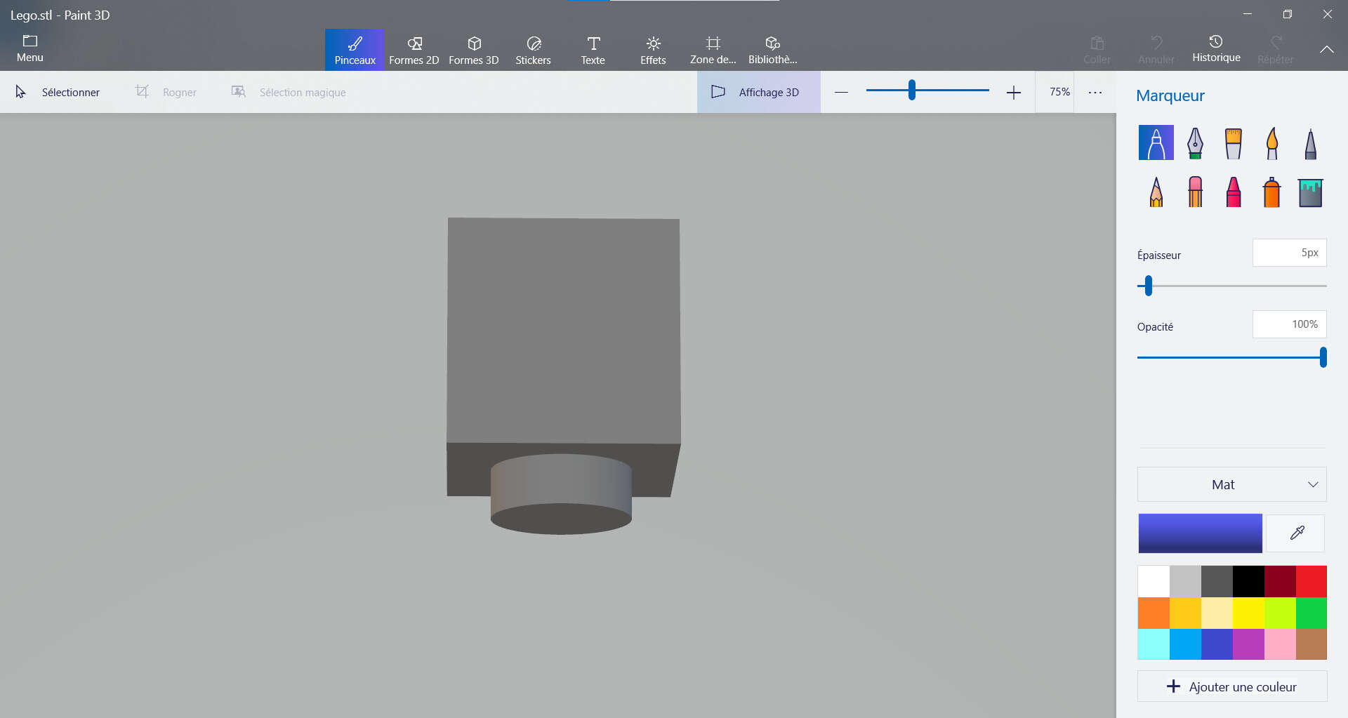Select the dark gray swatch

(1217, 581)
